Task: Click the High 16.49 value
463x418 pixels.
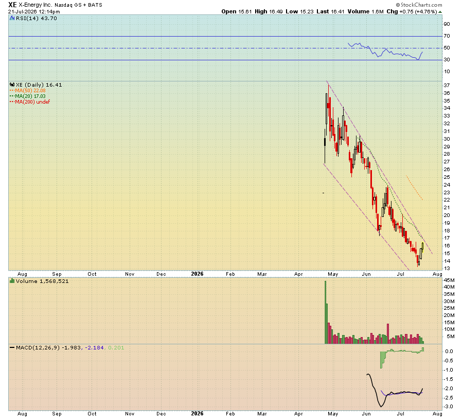Action: (269, 11)
